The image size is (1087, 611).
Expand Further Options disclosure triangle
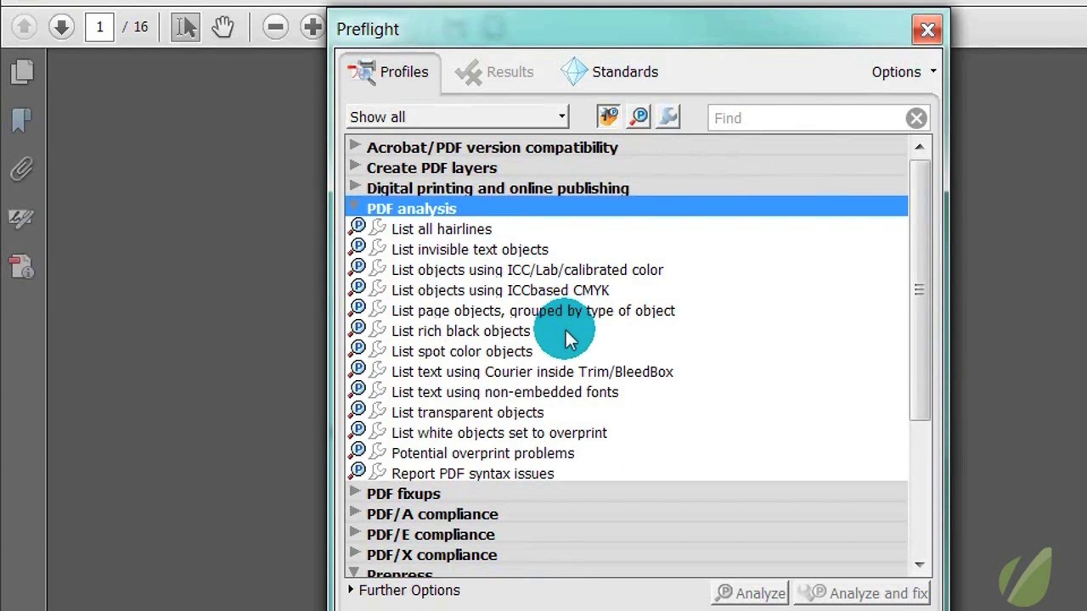(x=351, y=590)
